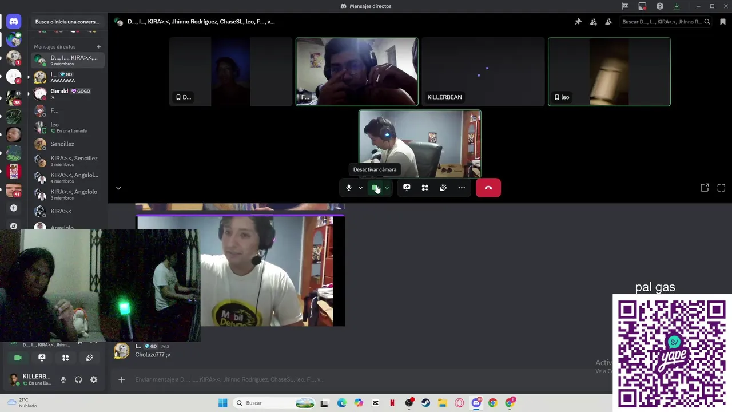Viewport: 732px width, 412px height.
Task: Mute microphone in user panel
Action: (63, 380)
